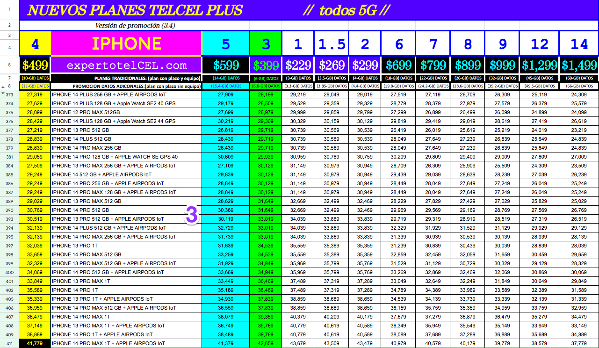The height and width of the screenshot is (348, 599).
Task: Click the '(60-GB) DATOS' cell
Action: [x=579, y=78]
